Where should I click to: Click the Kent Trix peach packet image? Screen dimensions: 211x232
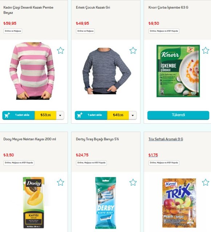tap(179, 203)
